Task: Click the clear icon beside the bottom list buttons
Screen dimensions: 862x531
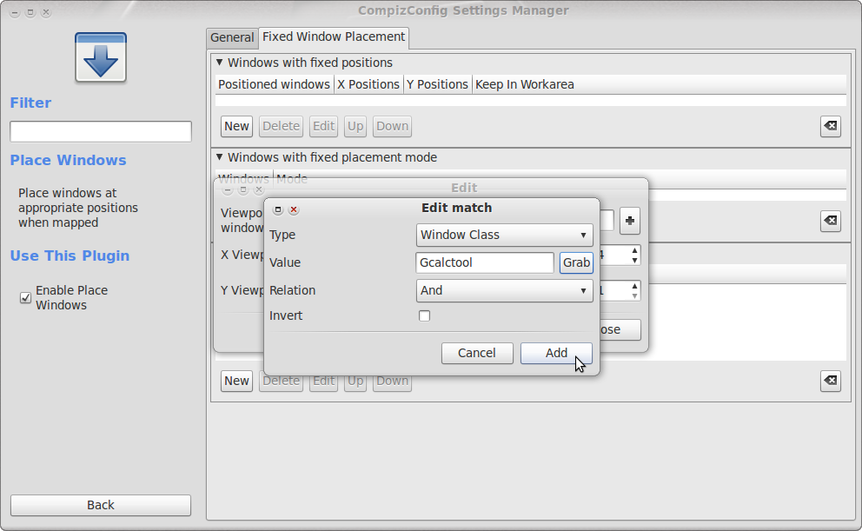Action: tap(830, 381)
